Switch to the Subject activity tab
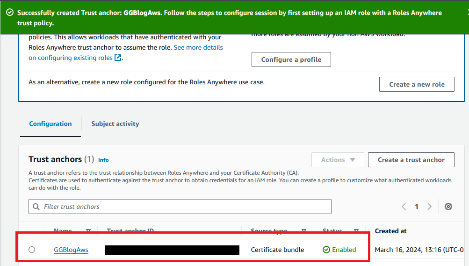The image size is (469, 266). coord(115,124)
